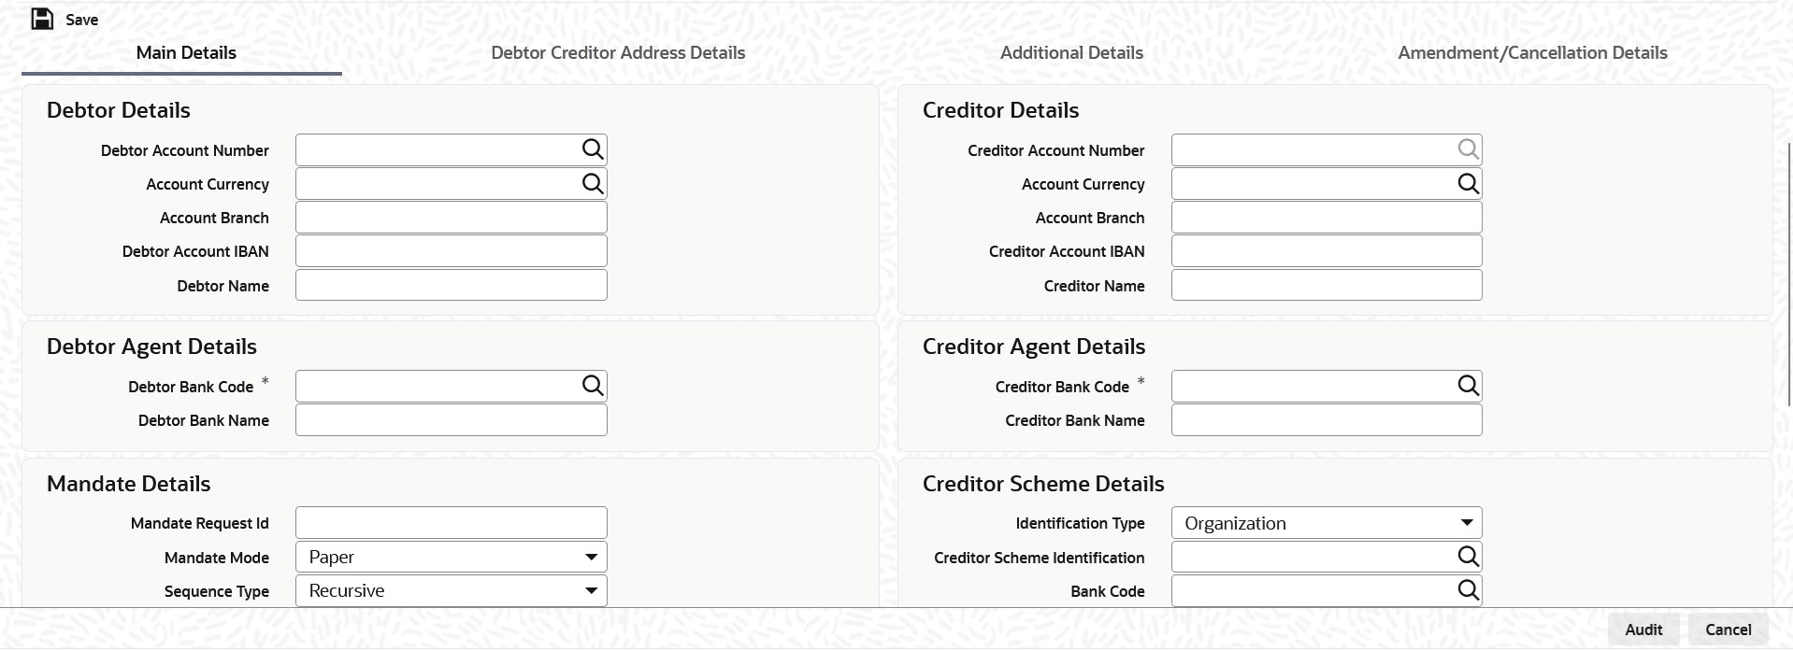Image resolution: width=1793 pixels, height=651 pixels.
Task: Search debtor Account Currency list
Action: pyautogui.click(x=593, y=183)
